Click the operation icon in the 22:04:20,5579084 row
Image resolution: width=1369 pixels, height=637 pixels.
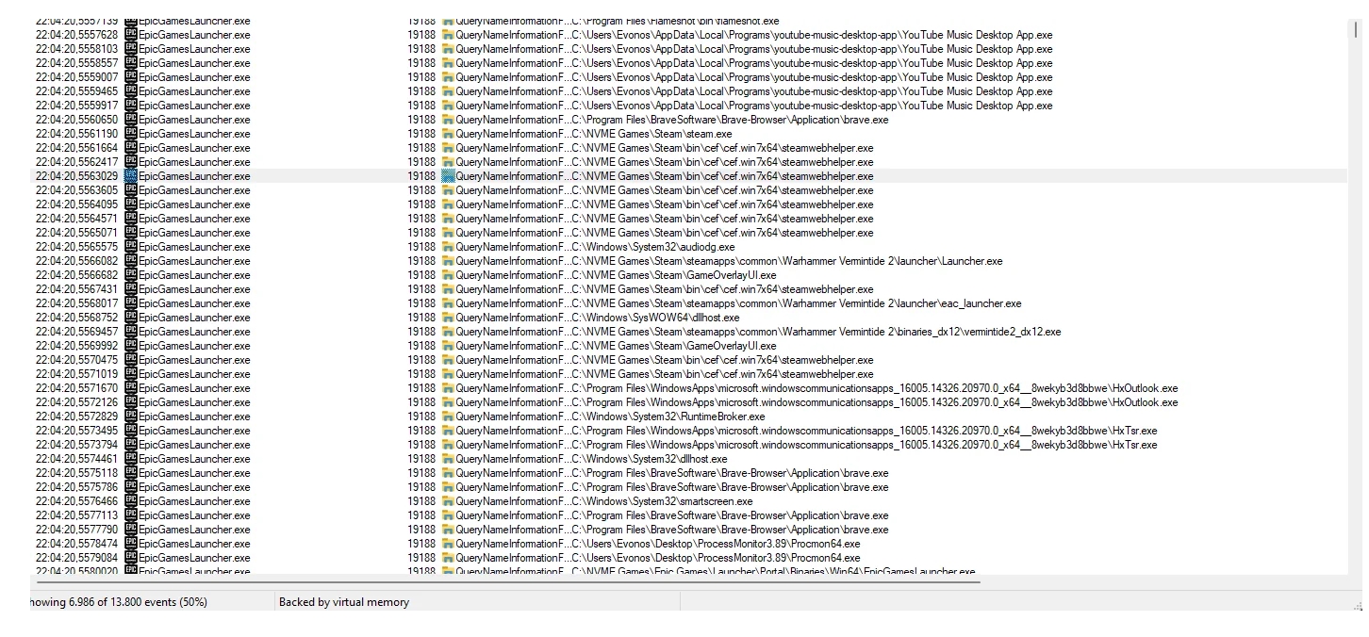pyautogui.click(x=448, y=558)
